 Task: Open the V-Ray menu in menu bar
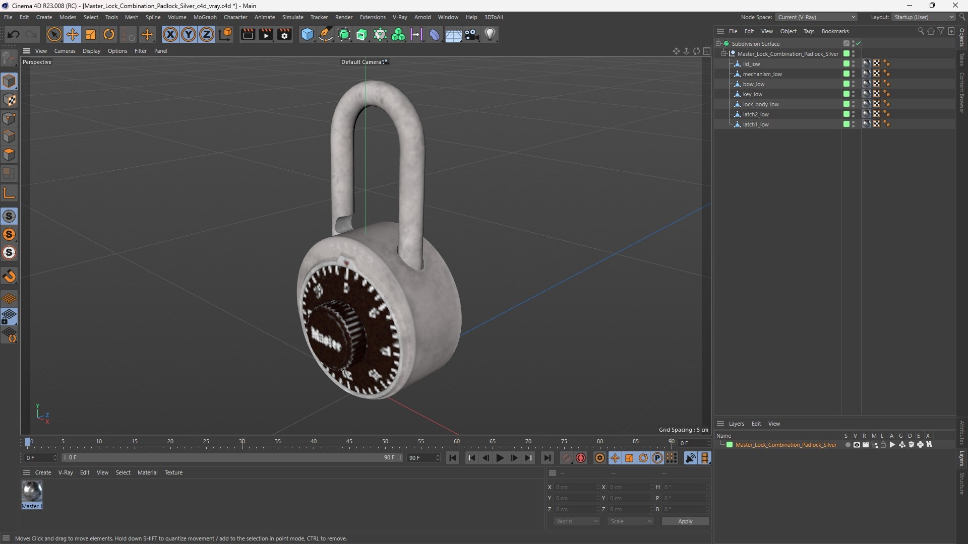click(x=400, y=17)
